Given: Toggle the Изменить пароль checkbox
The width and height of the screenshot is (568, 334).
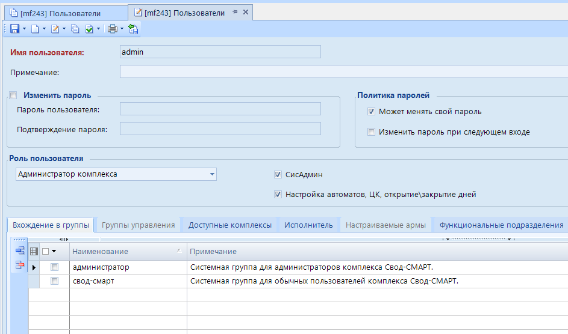Looking at the screenshot, I should pos(13,96).
